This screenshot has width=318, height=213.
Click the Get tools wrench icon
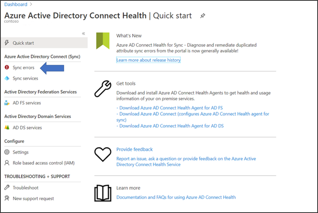(x=103, y=89)
